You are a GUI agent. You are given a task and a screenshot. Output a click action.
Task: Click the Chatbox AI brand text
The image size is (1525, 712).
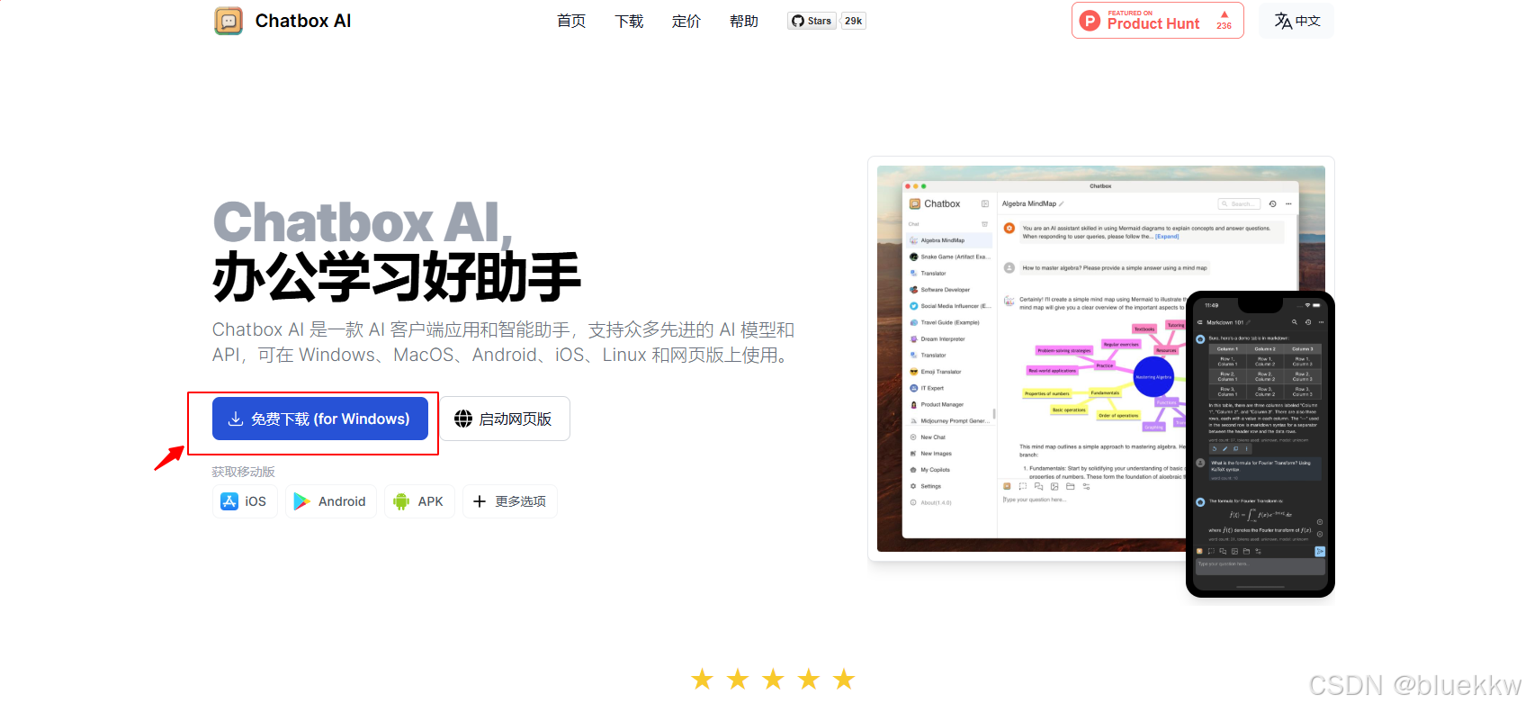click(303, 21)
